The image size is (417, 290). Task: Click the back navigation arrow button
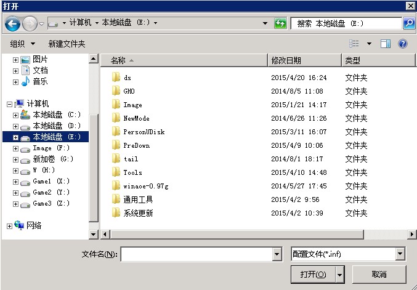[12, 24]
